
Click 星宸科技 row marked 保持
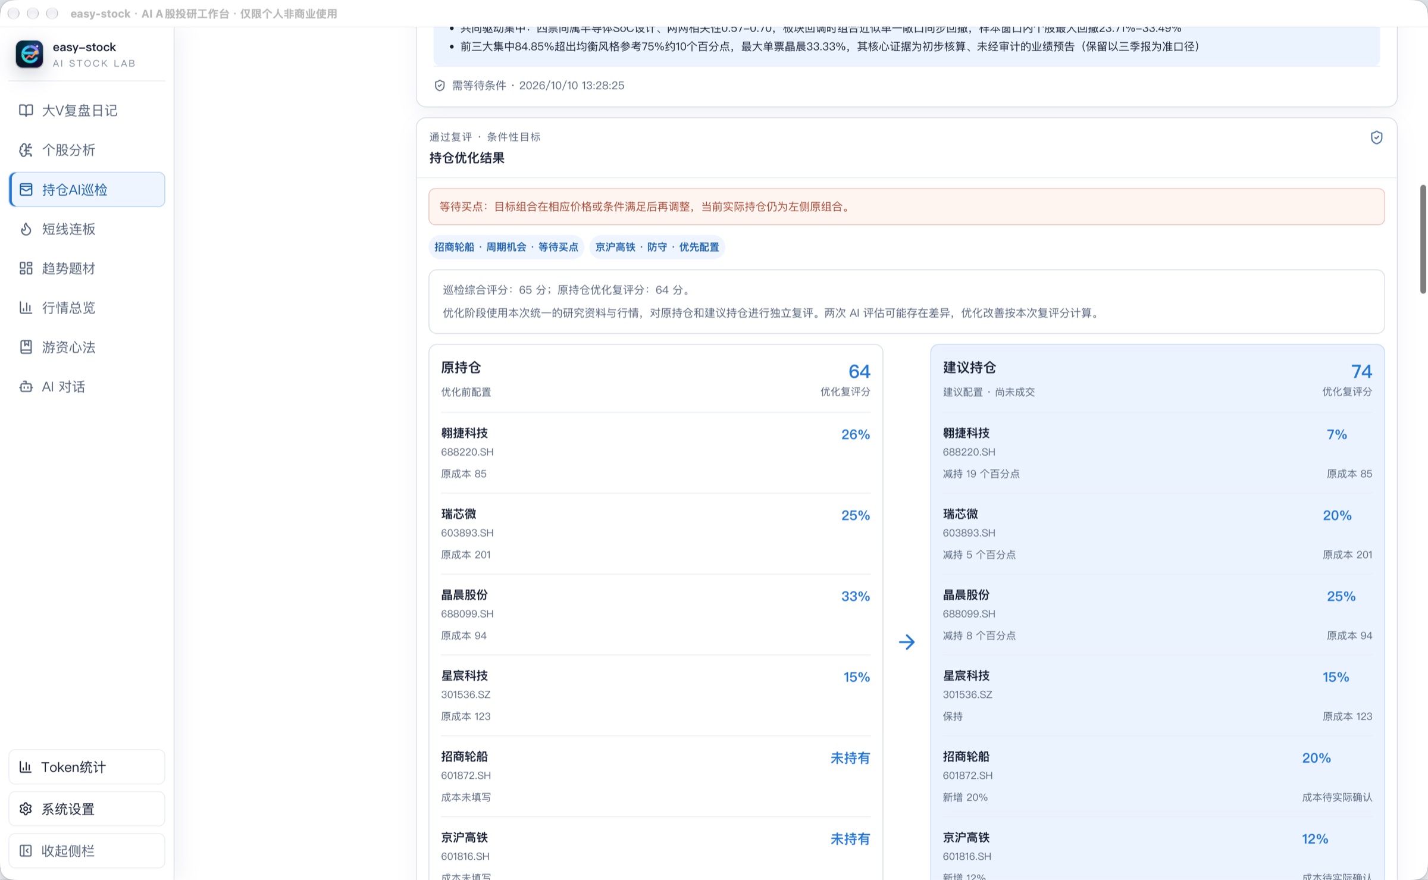click(1157, 696)
